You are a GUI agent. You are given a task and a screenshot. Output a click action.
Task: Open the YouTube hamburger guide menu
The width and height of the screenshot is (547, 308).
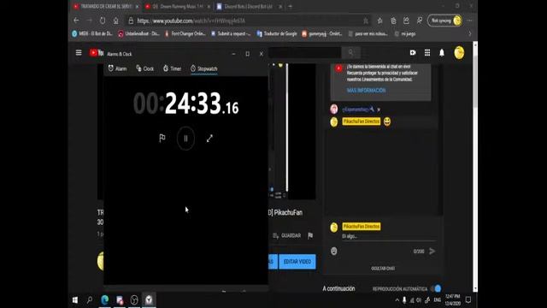tap(79, 53)
